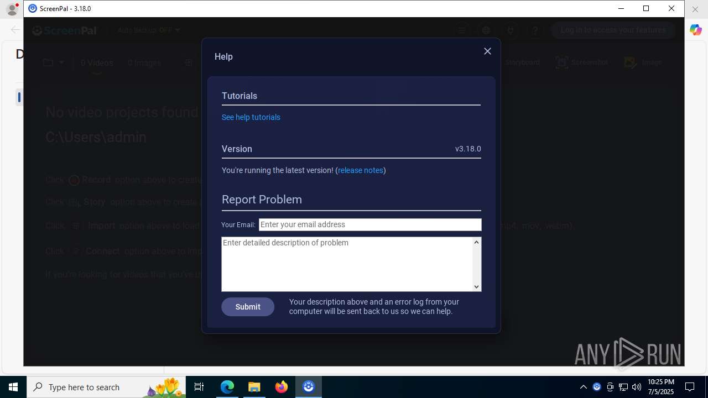Click the ScreenPal tray icon
The height and width of the screenshot is (398, 708).
pyautogui.click(x=597, y=387)
